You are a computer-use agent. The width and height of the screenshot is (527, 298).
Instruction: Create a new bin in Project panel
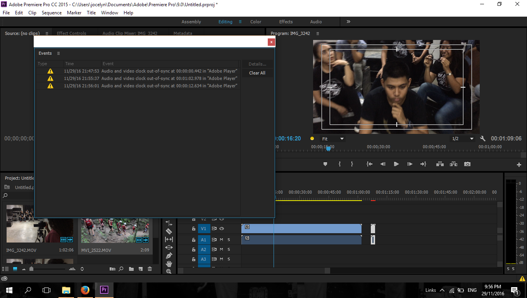[x=131, y=269]
